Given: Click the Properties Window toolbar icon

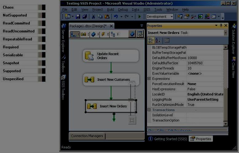Looking at the screenshot, I should pyautogui.click(x=187, y=17).
